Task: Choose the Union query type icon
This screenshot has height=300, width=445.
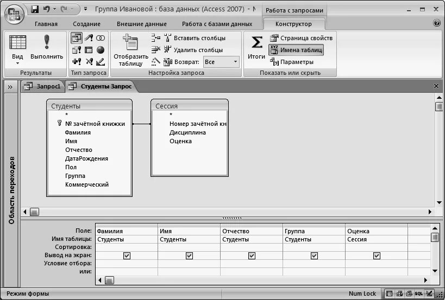Action: [101, 38]
